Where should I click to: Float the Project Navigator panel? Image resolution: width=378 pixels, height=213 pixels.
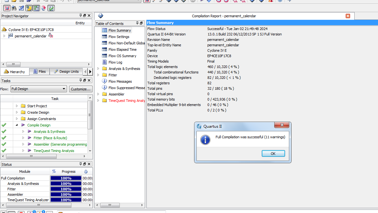[x=85, y=15]
